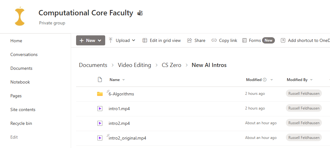Click Russell Feldhausen in the intro2.mp4 row

pos(304,123)
